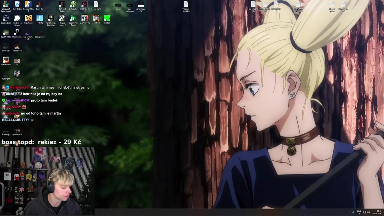Launch Counter-Strike 2 from desktop
Viewport: 384px width, 216px height.
click(x=28, y=6)
